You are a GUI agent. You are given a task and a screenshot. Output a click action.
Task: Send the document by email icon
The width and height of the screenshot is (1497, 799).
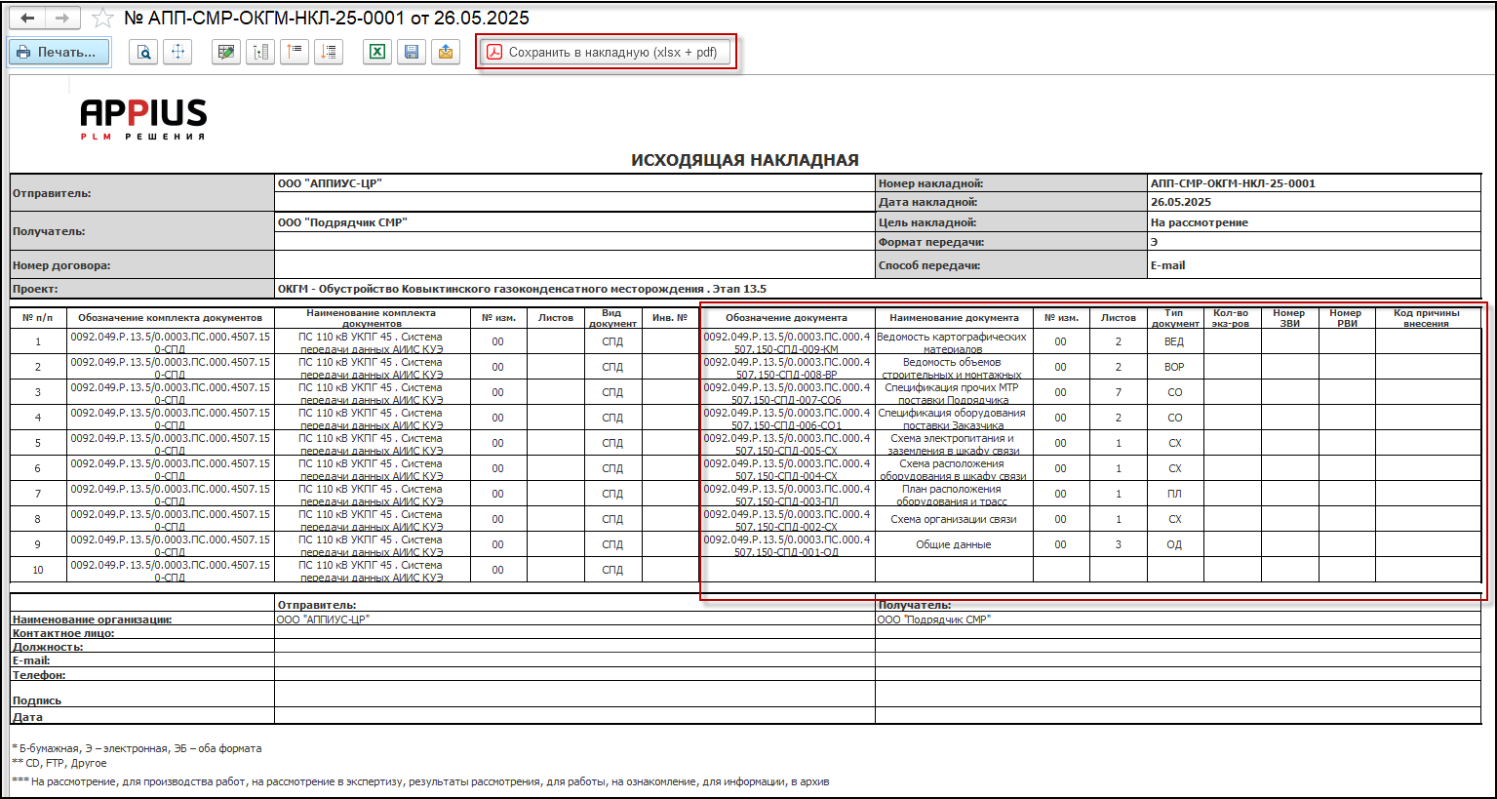tap(446, 53)
